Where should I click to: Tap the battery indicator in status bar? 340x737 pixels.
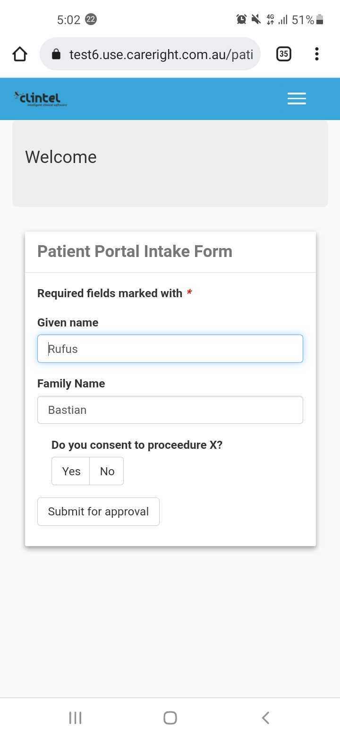pos(320,19)
